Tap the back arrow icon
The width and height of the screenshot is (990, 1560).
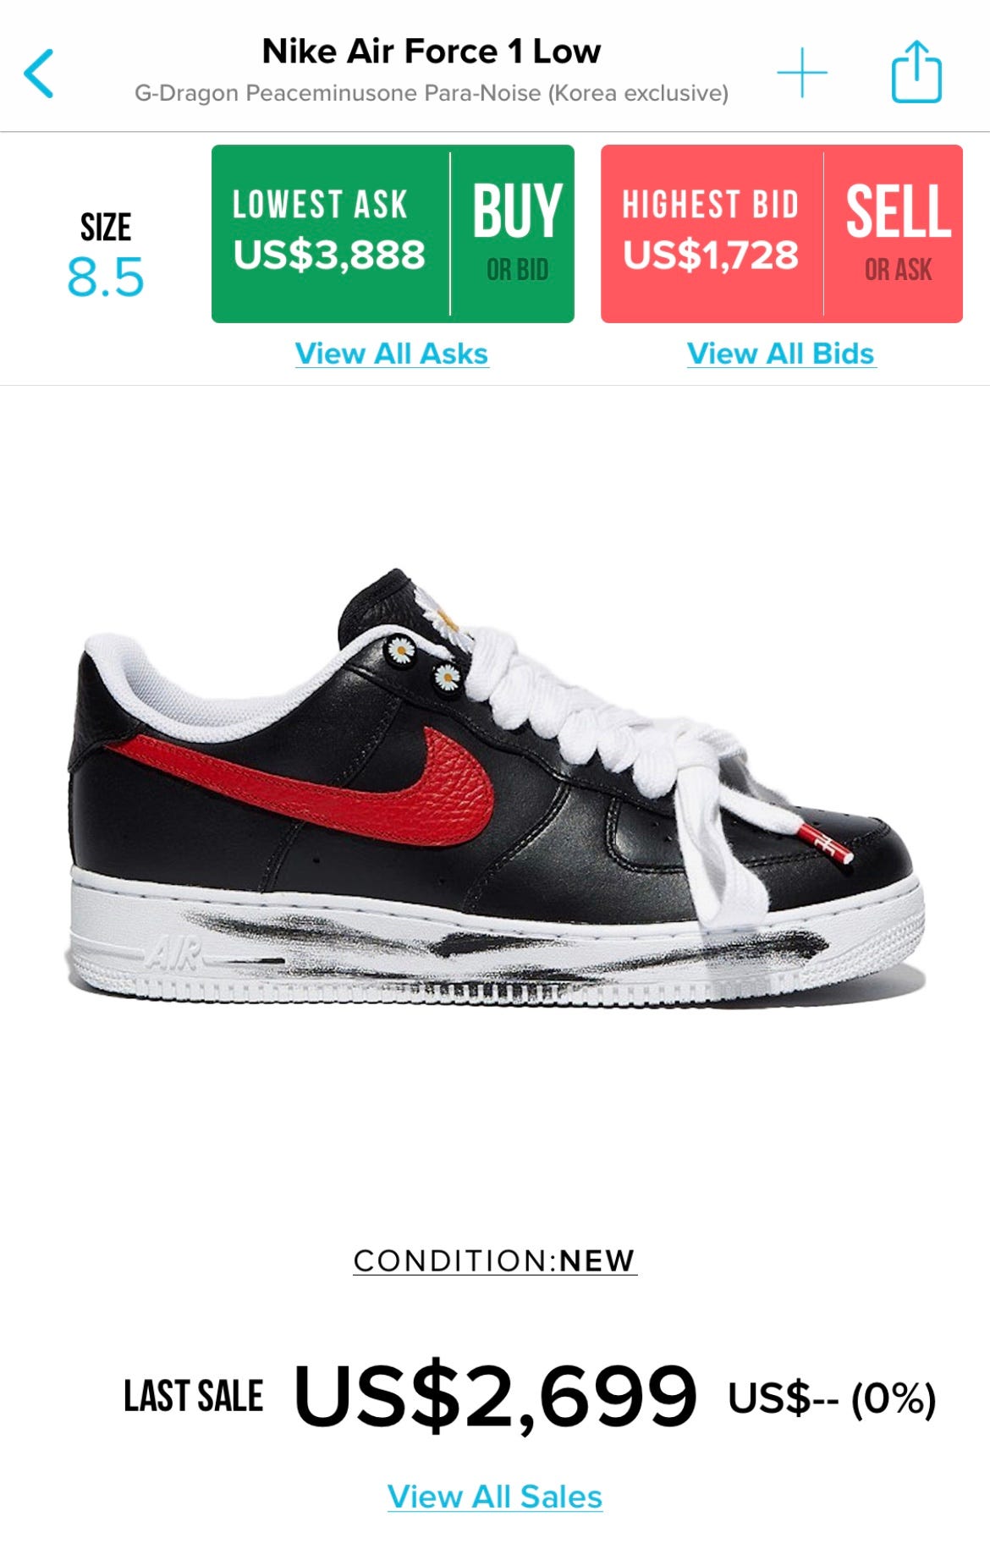[39, 74]
